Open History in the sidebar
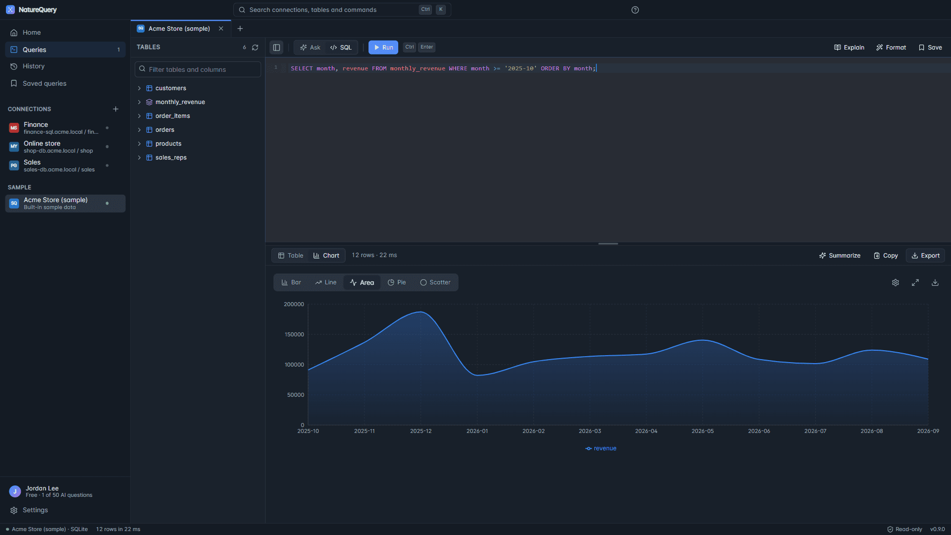951x535 pixels. click(65, 66)
